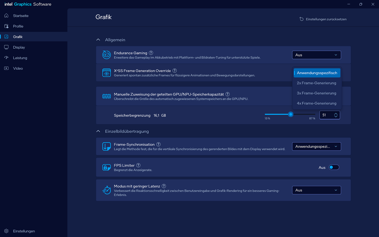Click the FPS Limiter lock icon
The height and width of the screenshot is (237, 379).
click(x=107, y=167)
